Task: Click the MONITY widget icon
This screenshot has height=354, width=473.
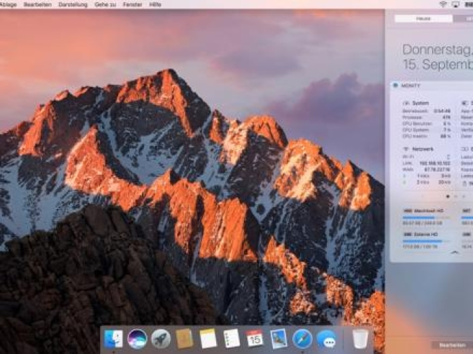Action: tap(396, 85)
